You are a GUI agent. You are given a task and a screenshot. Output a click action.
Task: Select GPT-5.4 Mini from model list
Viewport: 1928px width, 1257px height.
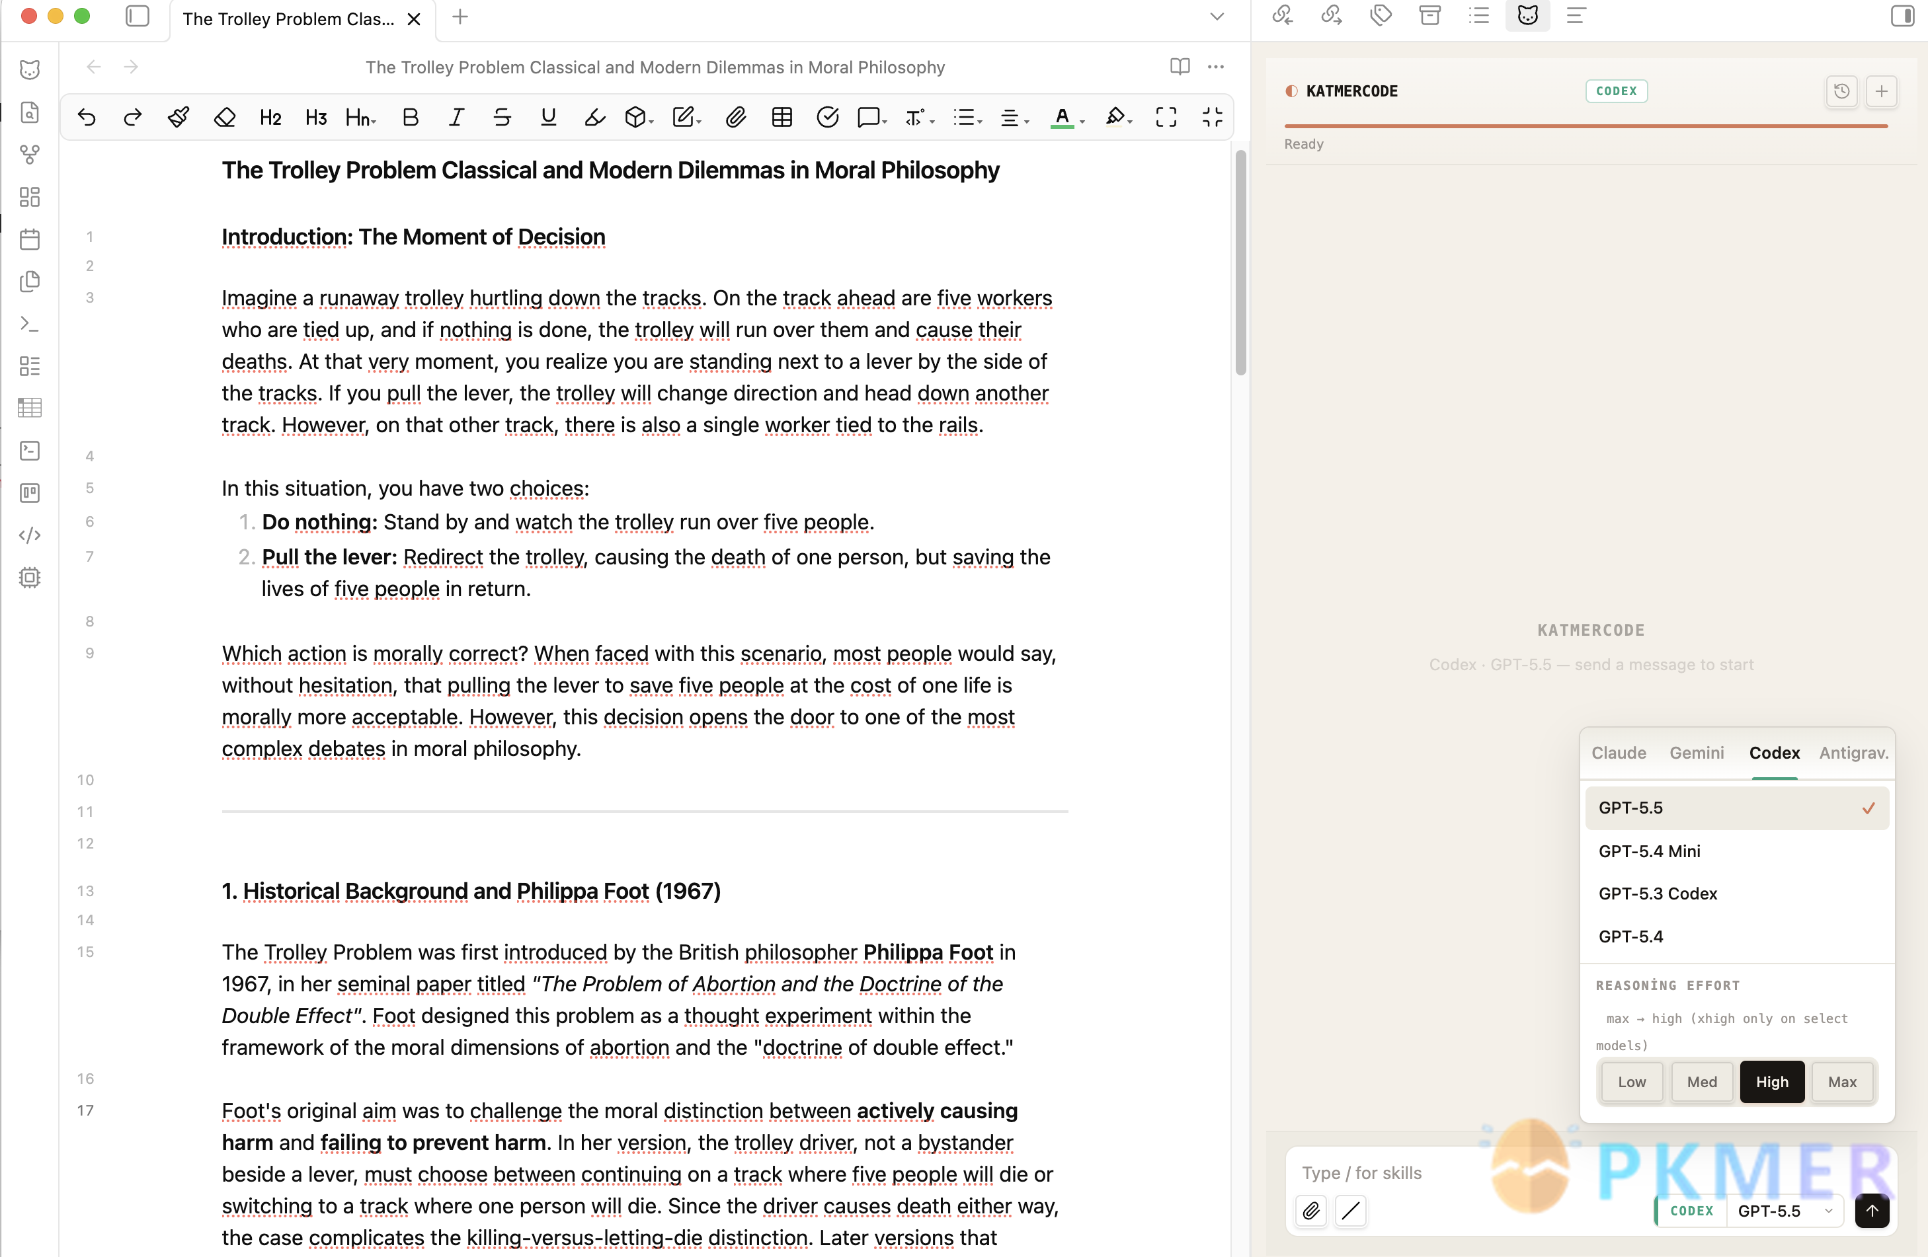(1737, 851)
